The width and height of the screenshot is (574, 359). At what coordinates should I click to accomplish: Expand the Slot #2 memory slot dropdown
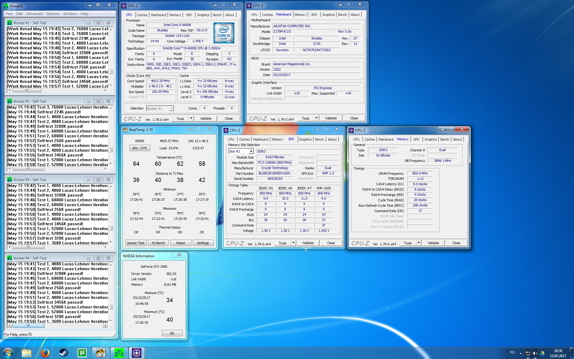[251, 151]
